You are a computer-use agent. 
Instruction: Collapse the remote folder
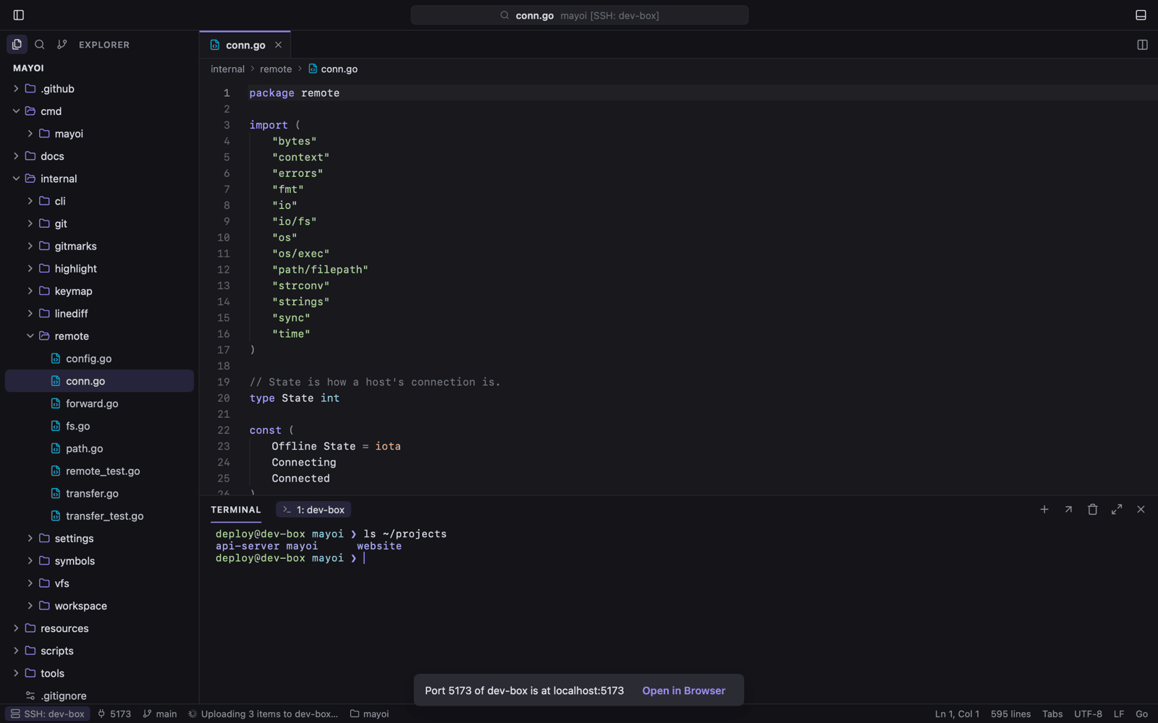click(x=99, y=336)
